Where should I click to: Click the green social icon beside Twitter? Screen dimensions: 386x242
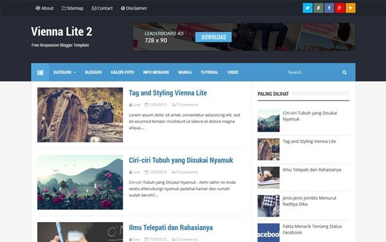click(x=318, y=8)
